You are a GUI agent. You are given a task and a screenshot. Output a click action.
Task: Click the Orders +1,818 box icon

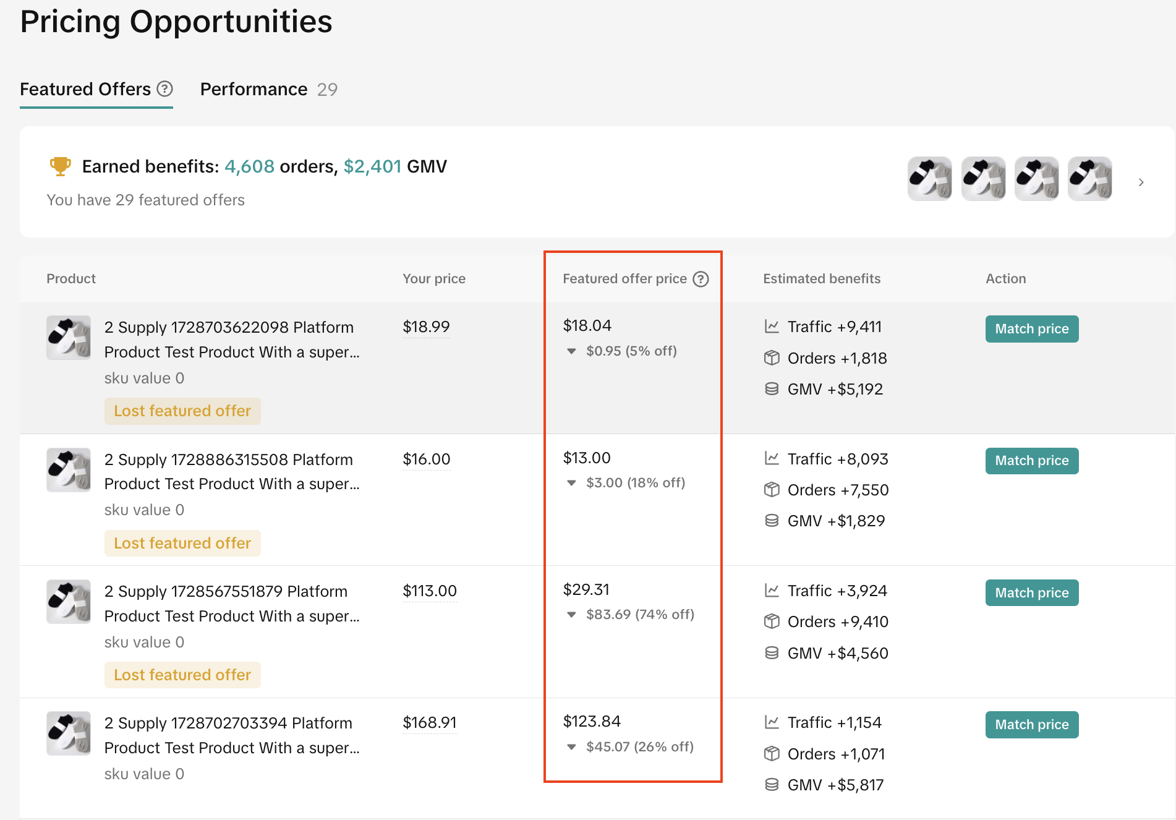click(x=772, y=358)
